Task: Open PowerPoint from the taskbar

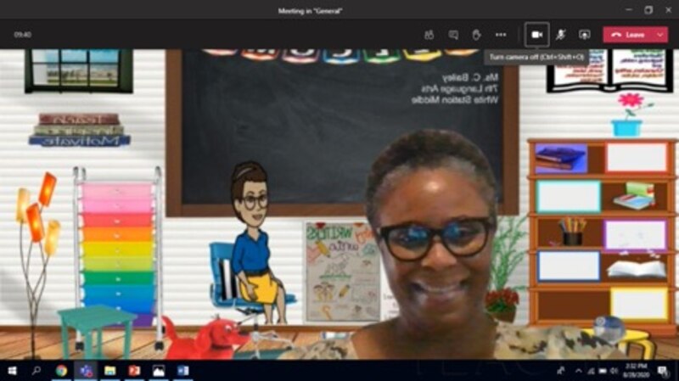Action: point(133,371)
